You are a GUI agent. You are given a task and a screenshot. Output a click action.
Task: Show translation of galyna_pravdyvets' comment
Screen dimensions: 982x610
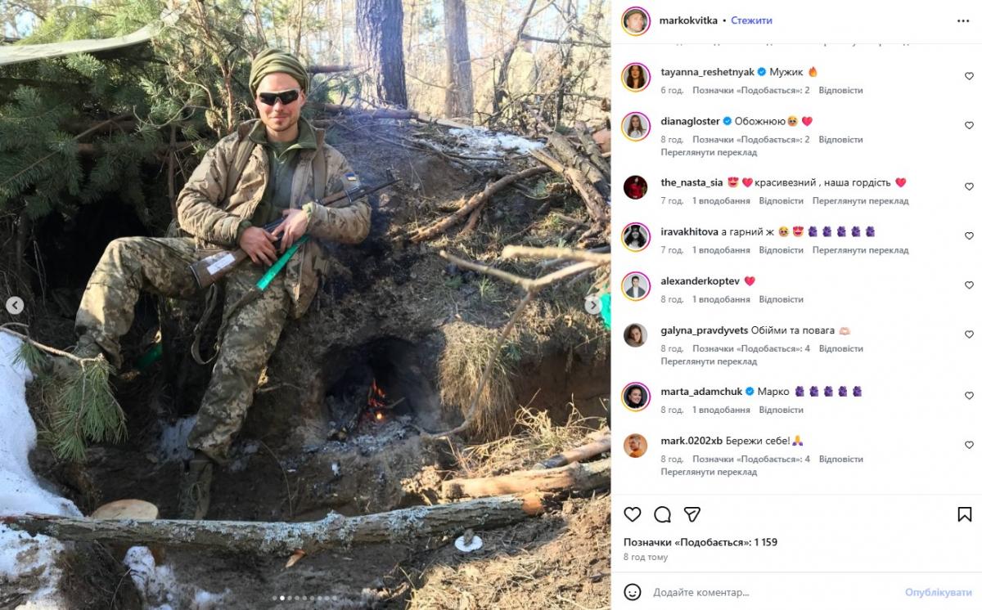pos(709,361)
